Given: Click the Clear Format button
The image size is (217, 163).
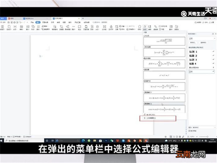Looking at the screenshot, I should [203, 43].
